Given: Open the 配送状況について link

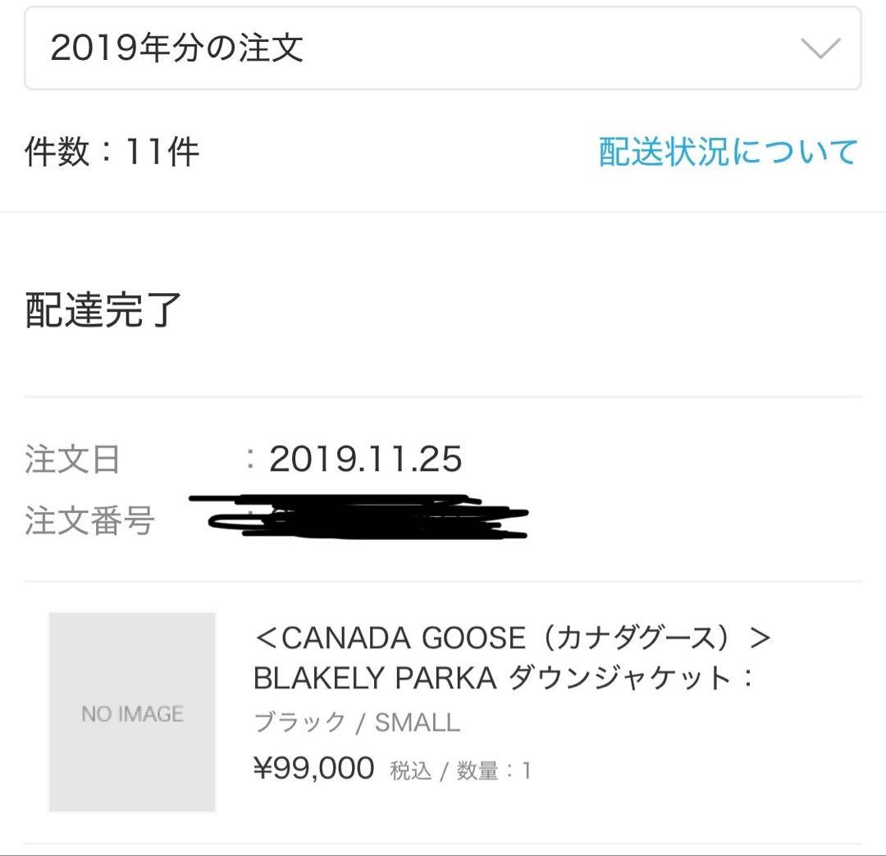Looking at the screenshot, I should (728, 152).
